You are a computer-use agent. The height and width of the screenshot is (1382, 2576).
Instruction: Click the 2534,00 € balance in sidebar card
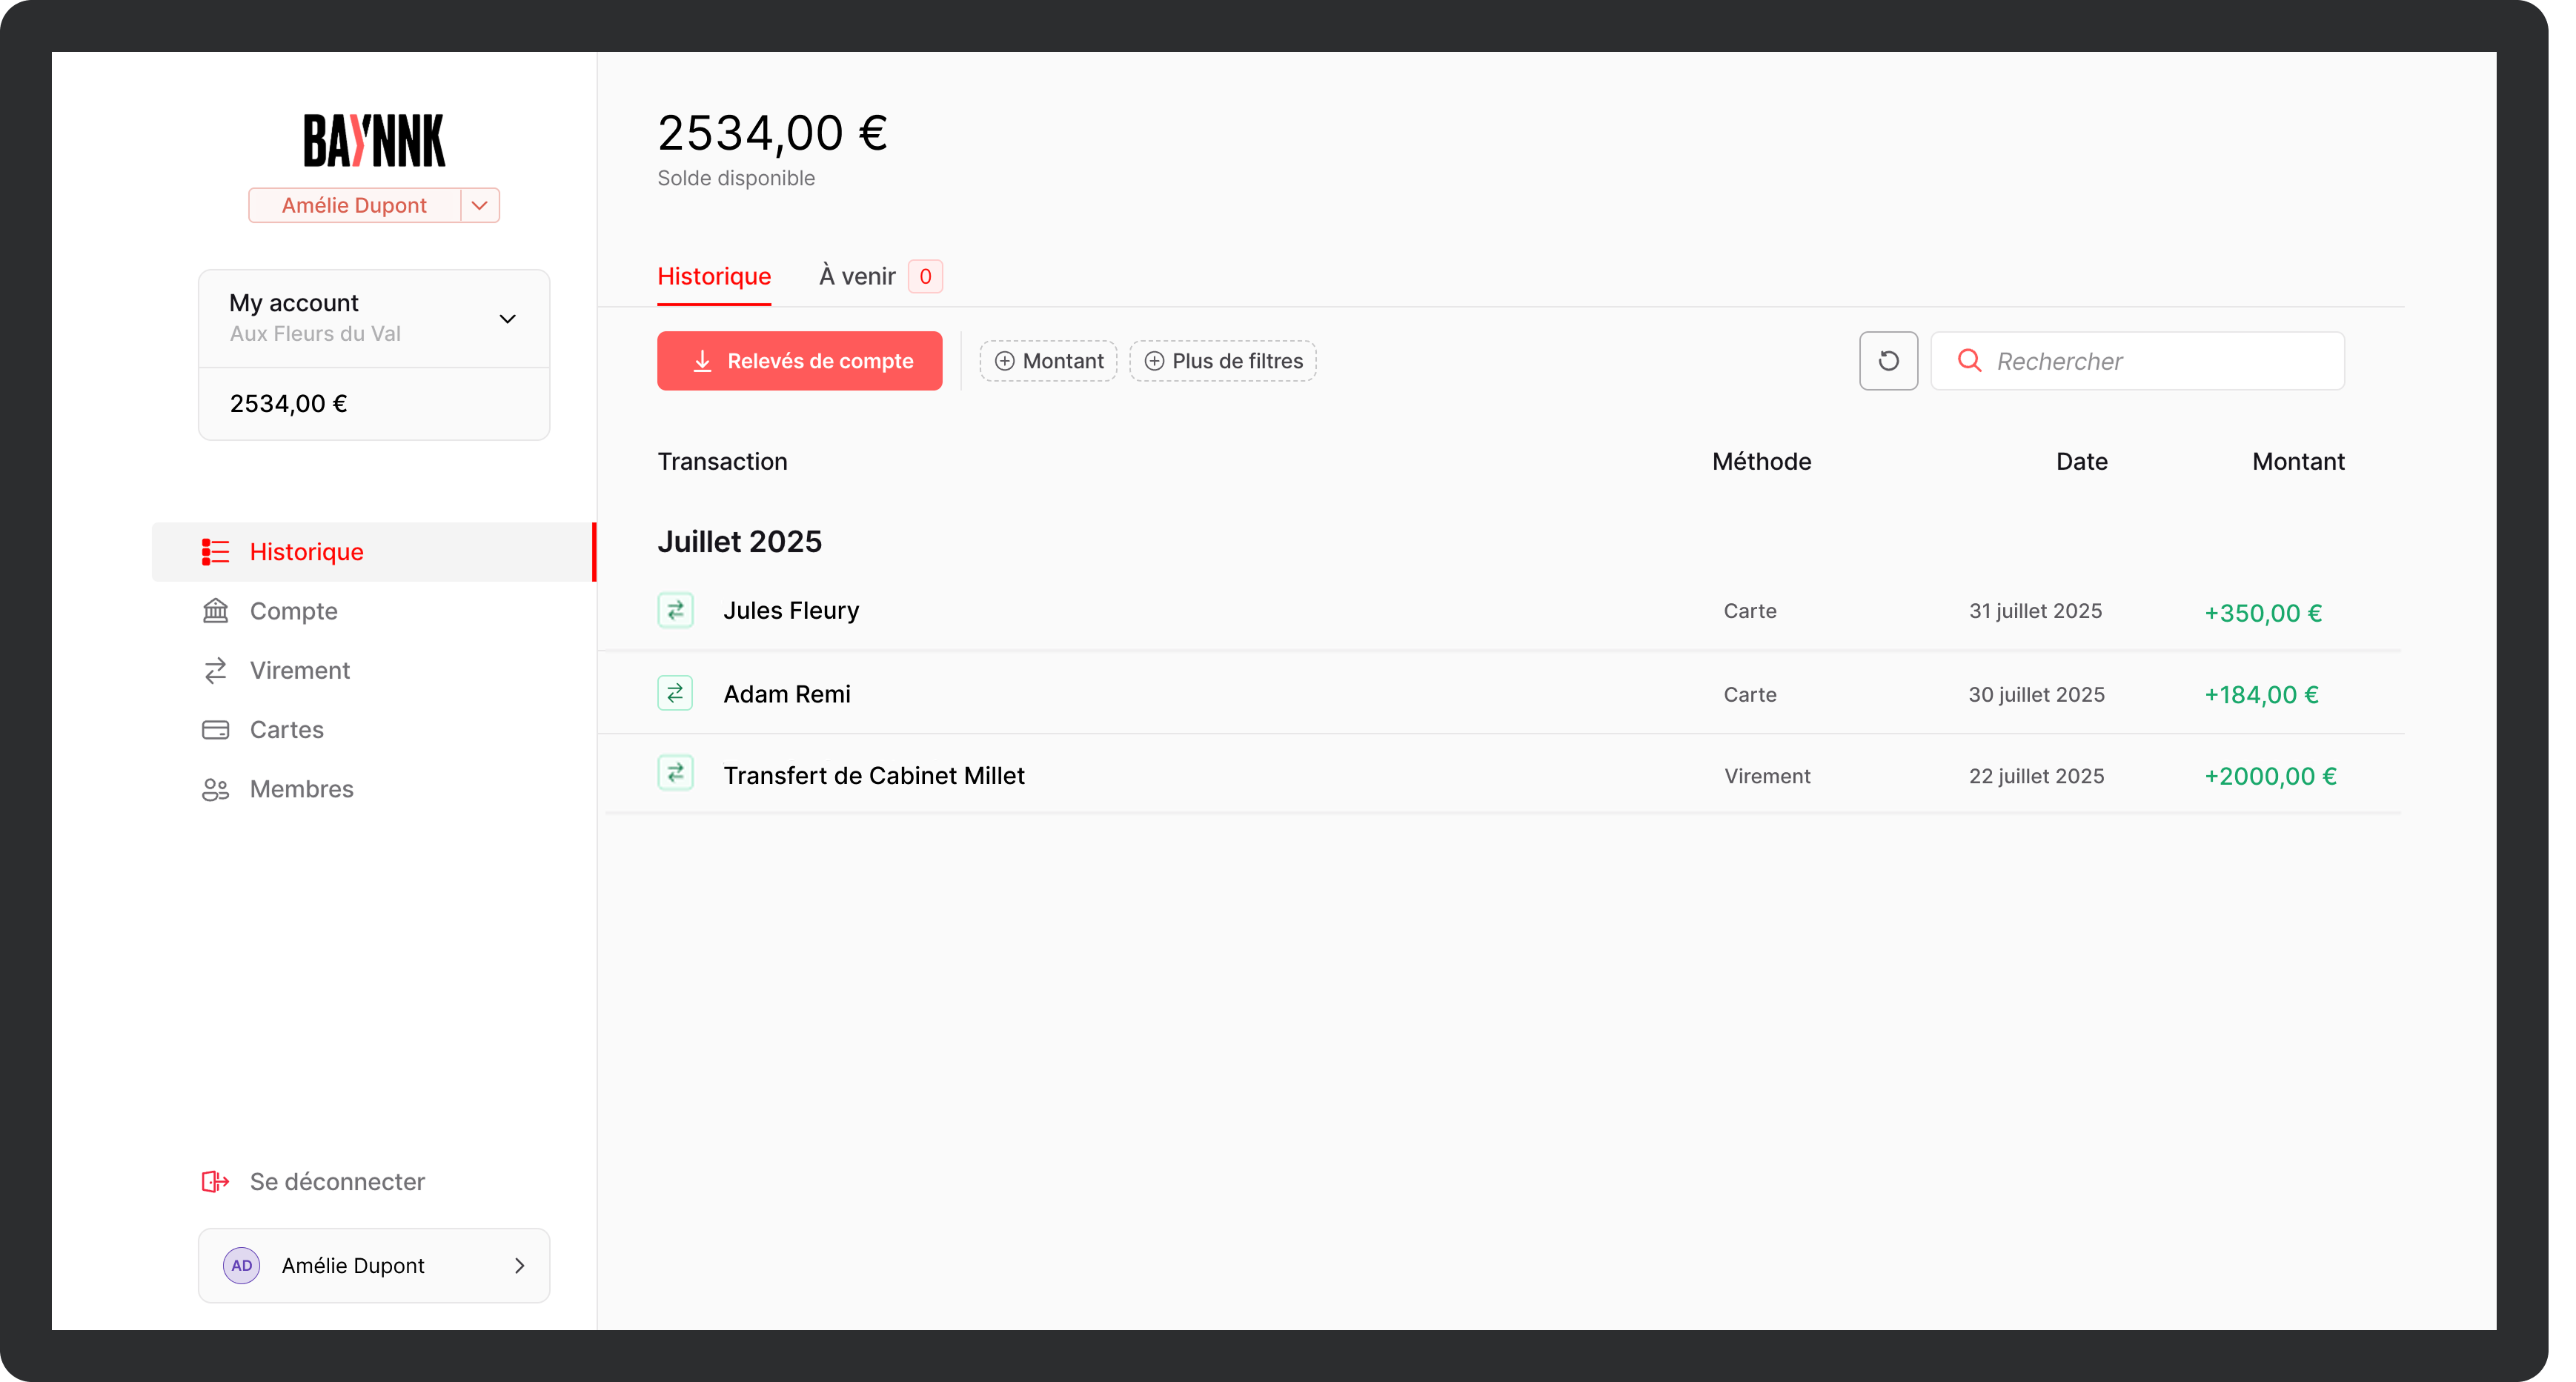coord(289,404)
